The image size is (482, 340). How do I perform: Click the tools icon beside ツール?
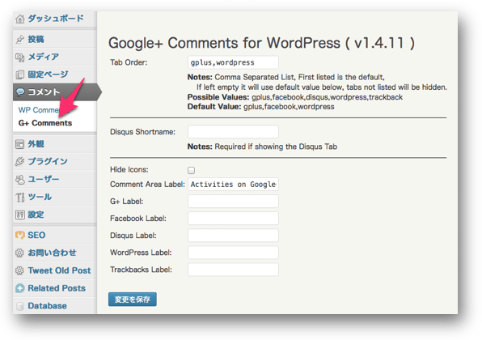[20, 197]
